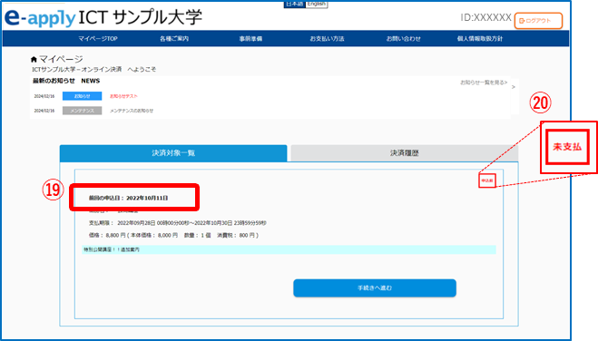Click the ログアウト button
This screenshot has height=341, width=598.
[x=538, y=21]
